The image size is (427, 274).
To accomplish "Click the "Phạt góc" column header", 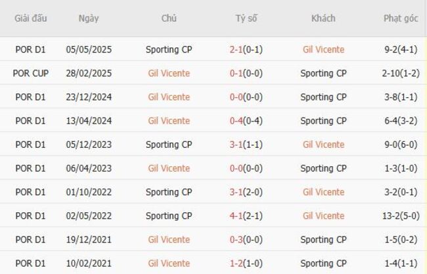I will [x=401, y=18].
